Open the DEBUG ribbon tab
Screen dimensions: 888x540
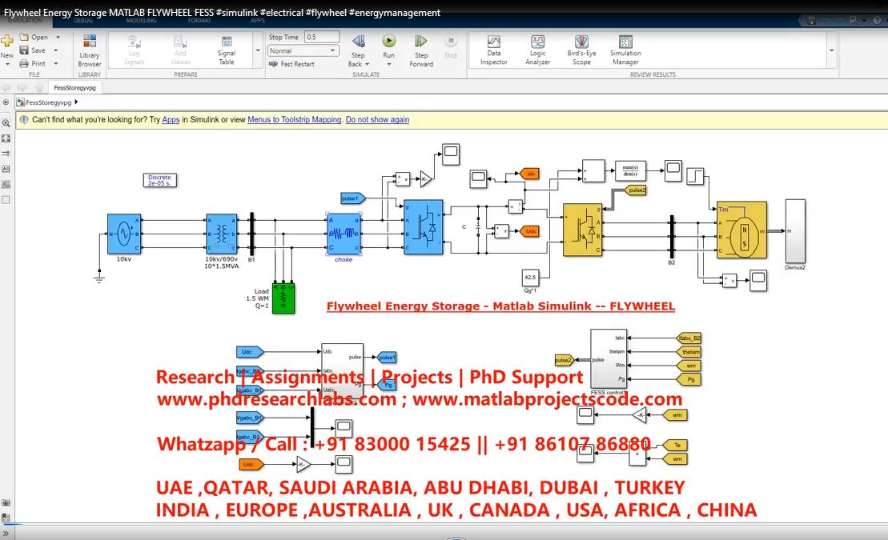82,22
